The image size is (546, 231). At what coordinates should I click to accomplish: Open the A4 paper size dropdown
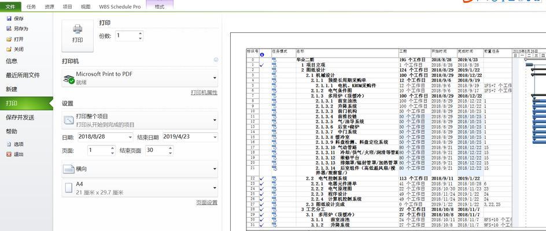[x=140, y=188]
